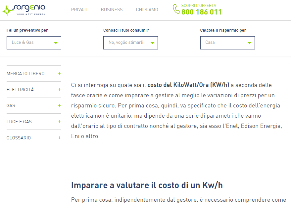Expand Mercato Libero plus icon
The image size is (291, 204).
[x=60, y=74]
